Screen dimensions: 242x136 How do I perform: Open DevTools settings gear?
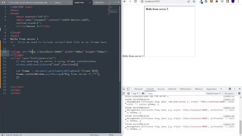click(x=230, y=89)
